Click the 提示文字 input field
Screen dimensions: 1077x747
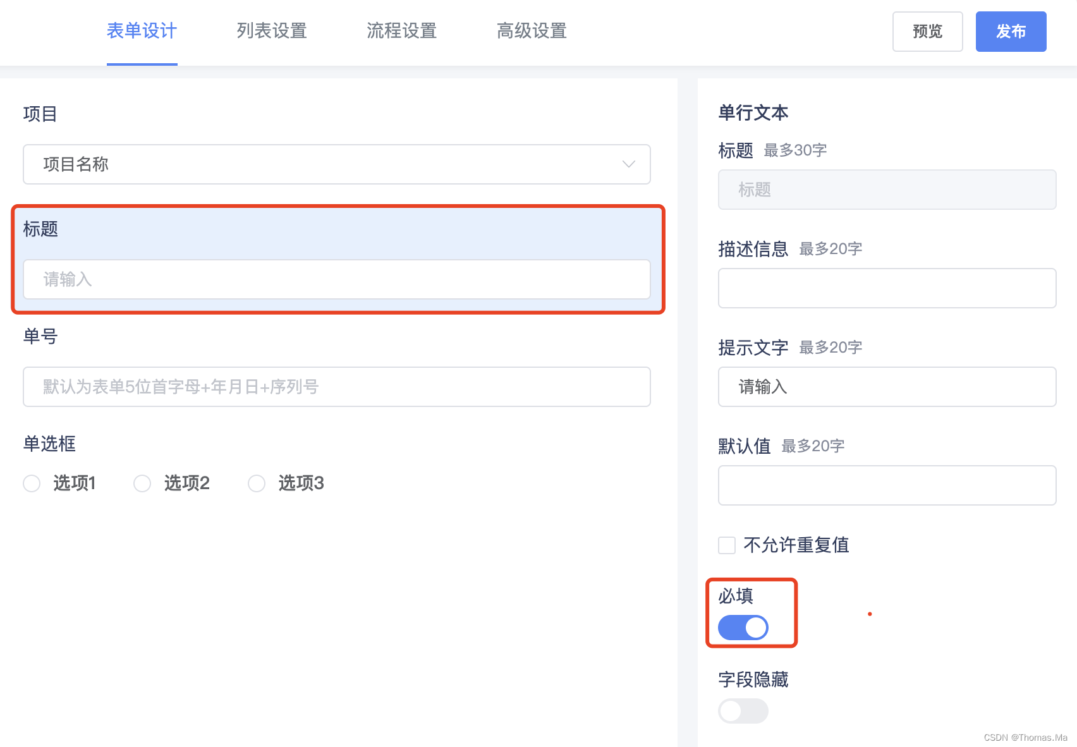887,387
